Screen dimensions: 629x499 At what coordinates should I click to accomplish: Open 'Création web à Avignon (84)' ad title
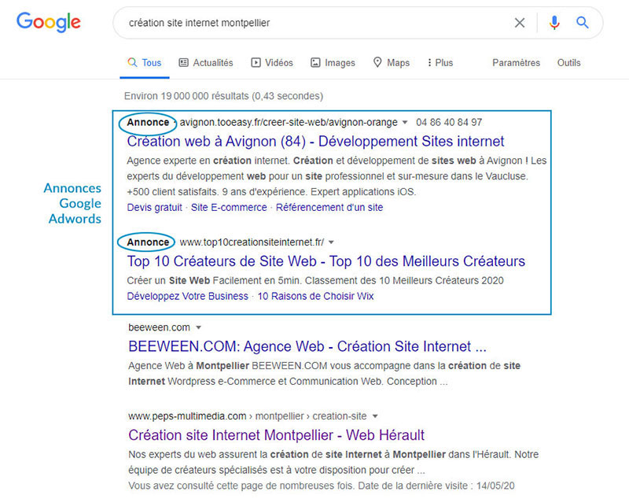[315, 142]
